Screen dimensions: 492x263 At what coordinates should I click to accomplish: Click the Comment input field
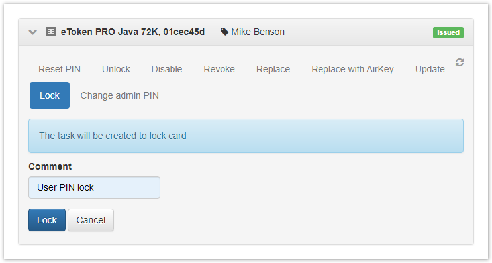pyautogui.click(x=94, y=187)
